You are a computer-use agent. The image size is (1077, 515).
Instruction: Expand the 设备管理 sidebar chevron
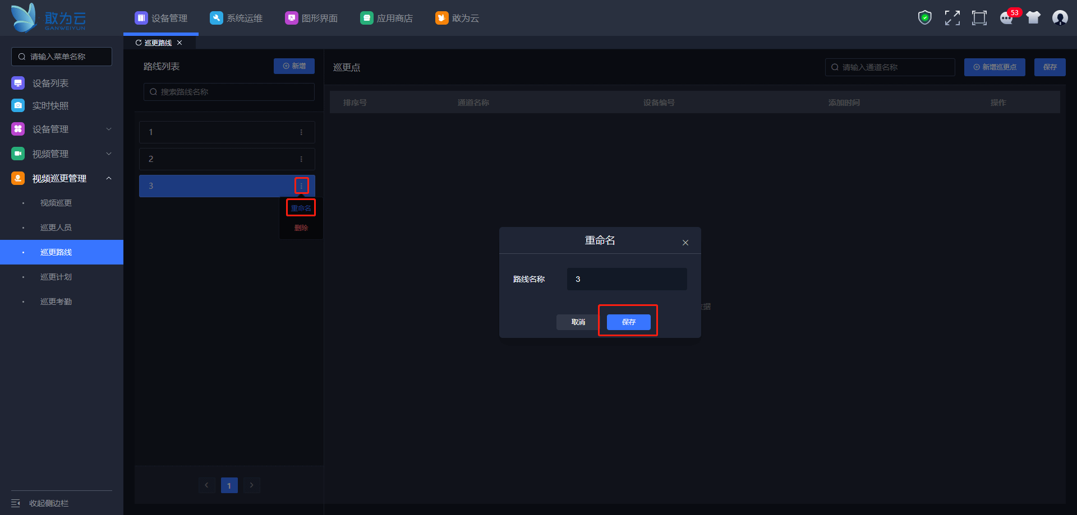[x=109, y=129]
